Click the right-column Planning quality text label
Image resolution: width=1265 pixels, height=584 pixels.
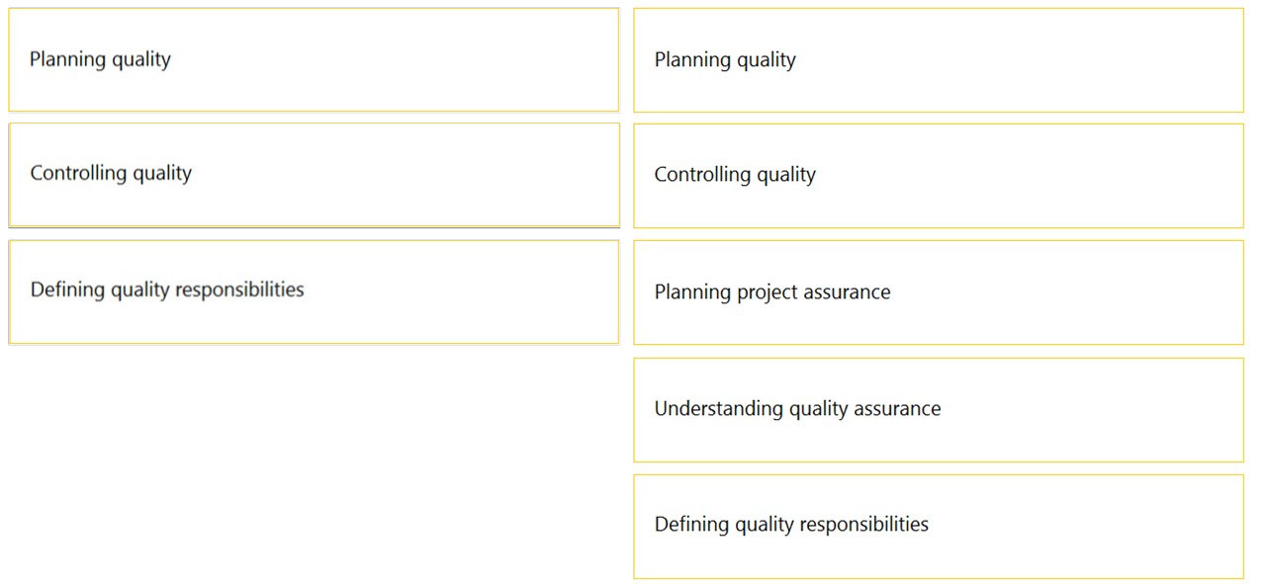[725, 60]
